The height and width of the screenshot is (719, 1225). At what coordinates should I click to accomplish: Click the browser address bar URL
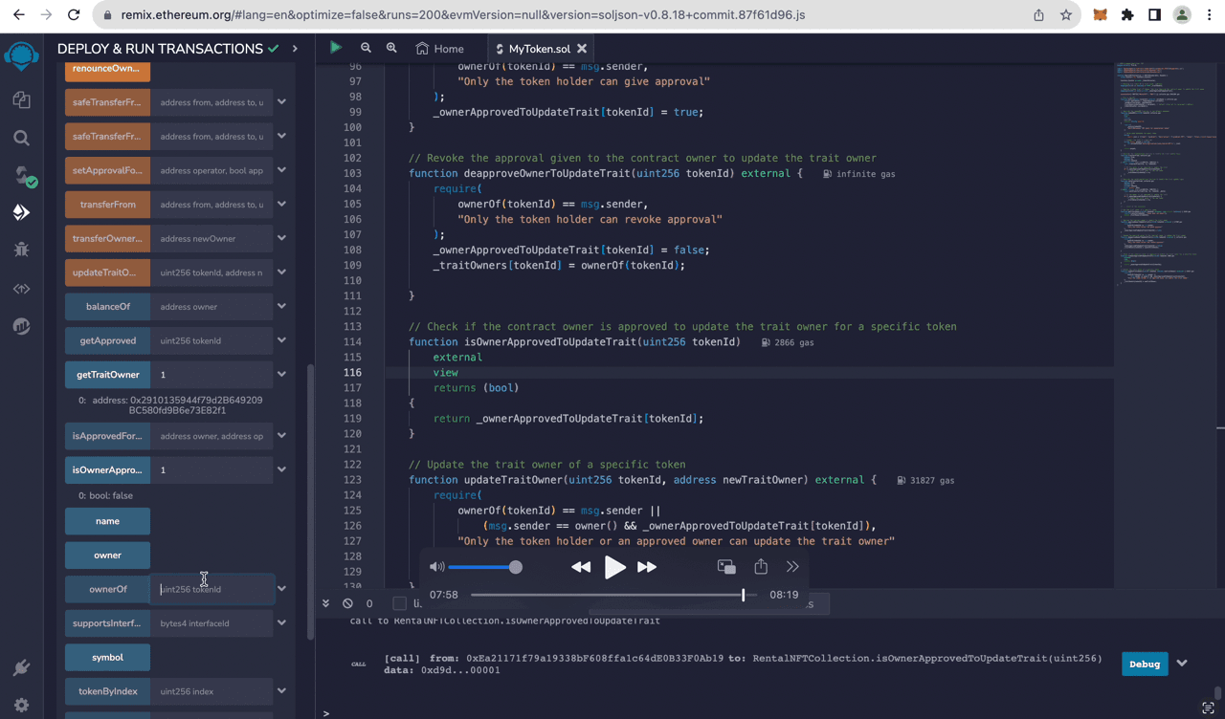coord(463,15)
